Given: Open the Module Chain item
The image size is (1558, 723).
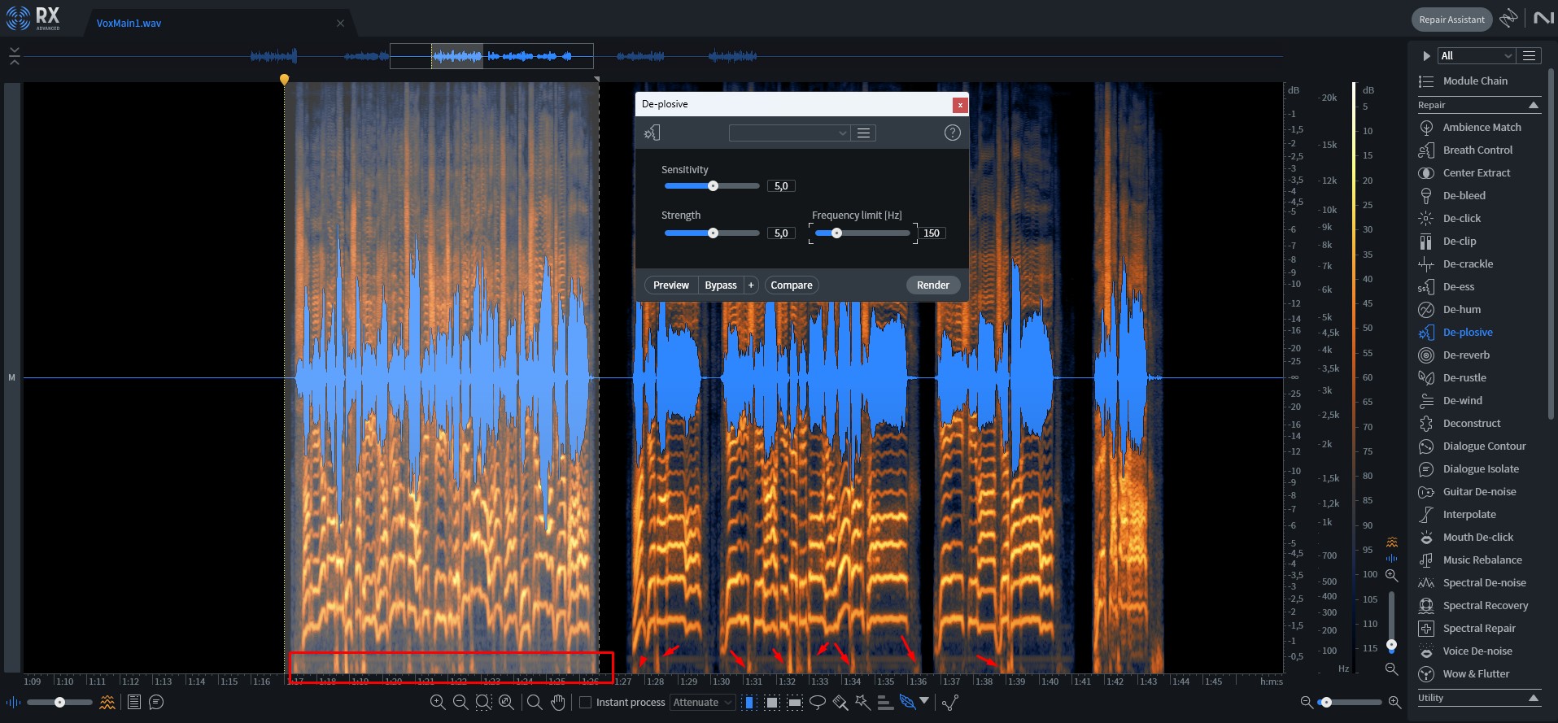Looking at the screenshot, I should pos(1474,81).
